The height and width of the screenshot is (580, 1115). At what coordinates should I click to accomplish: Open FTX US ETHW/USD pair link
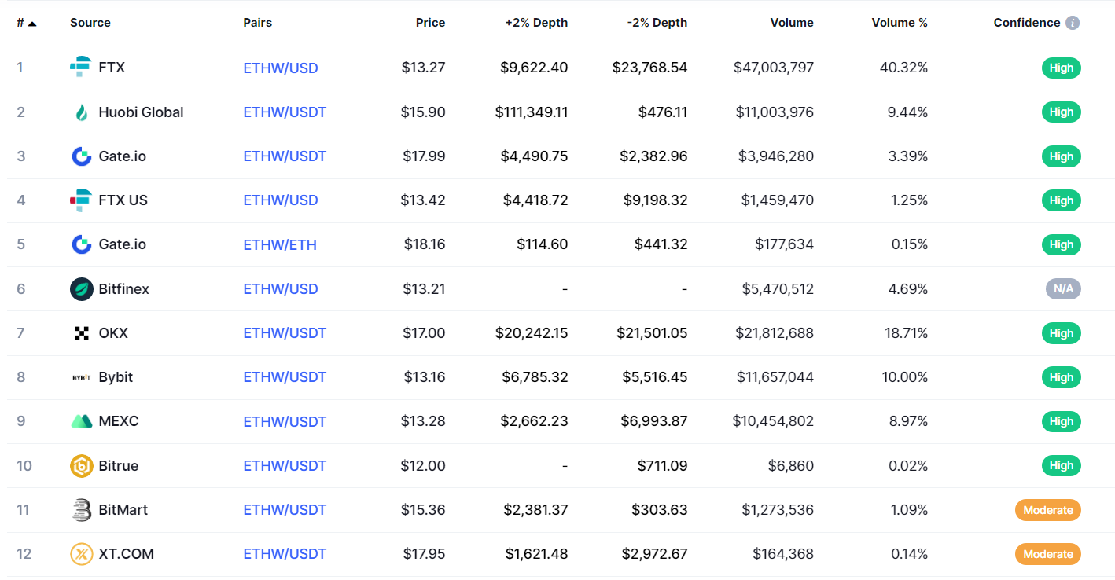(x=281, y=200)
